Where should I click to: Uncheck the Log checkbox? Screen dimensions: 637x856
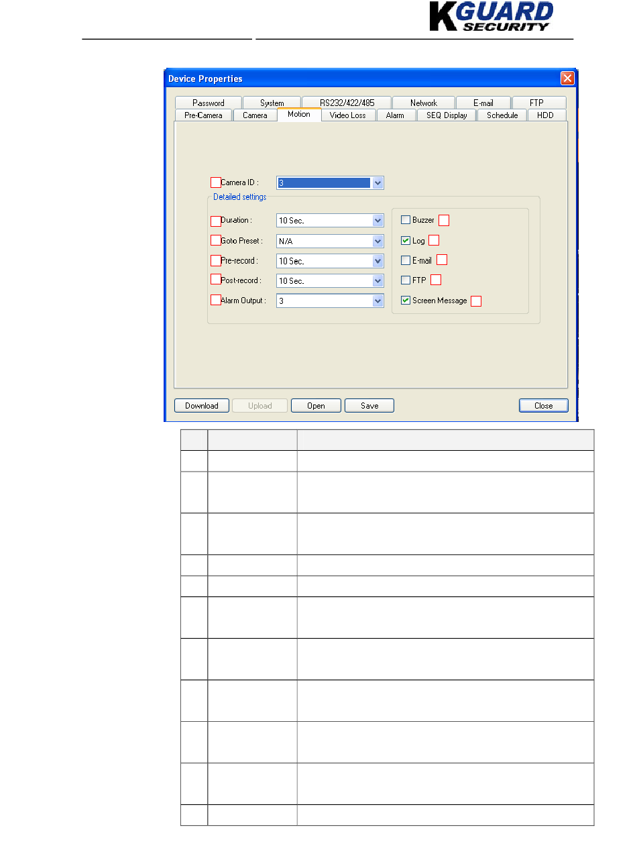[406, 240]
